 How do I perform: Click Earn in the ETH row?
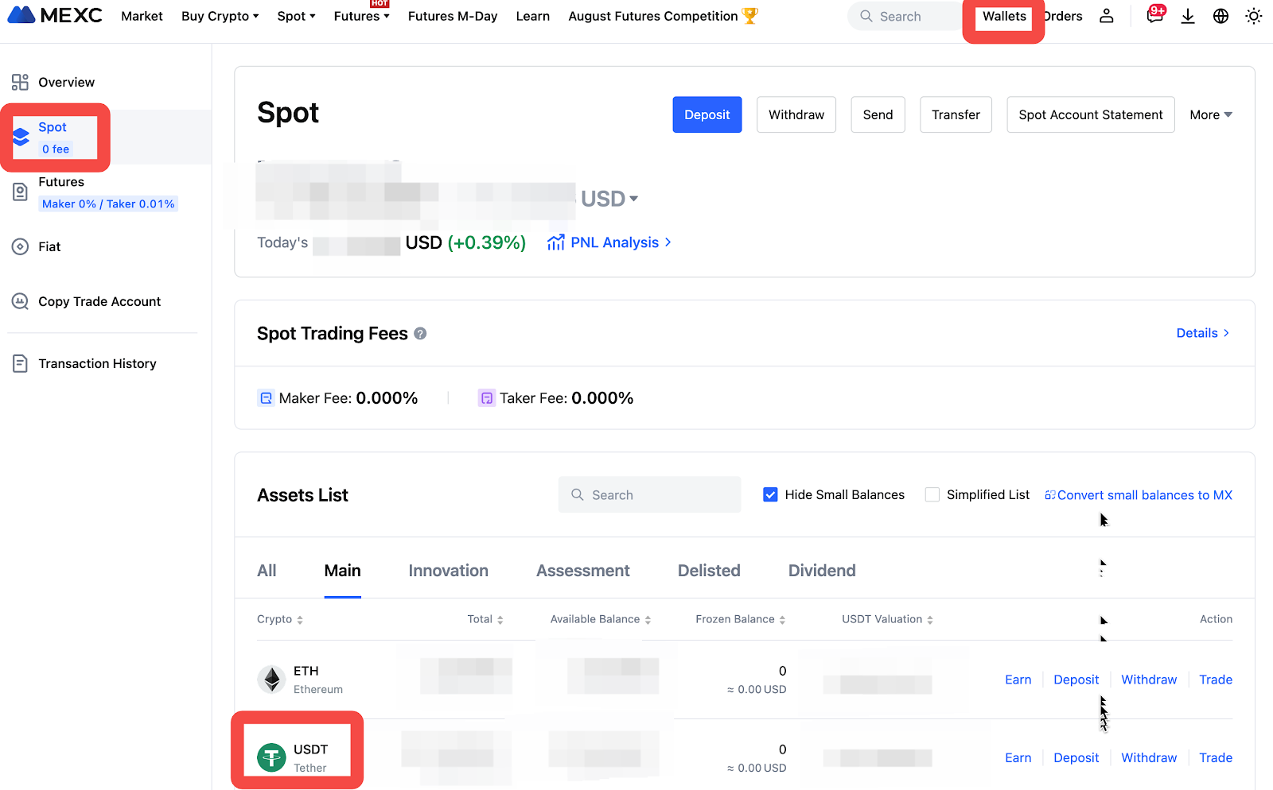click(x=1018, y=680)
